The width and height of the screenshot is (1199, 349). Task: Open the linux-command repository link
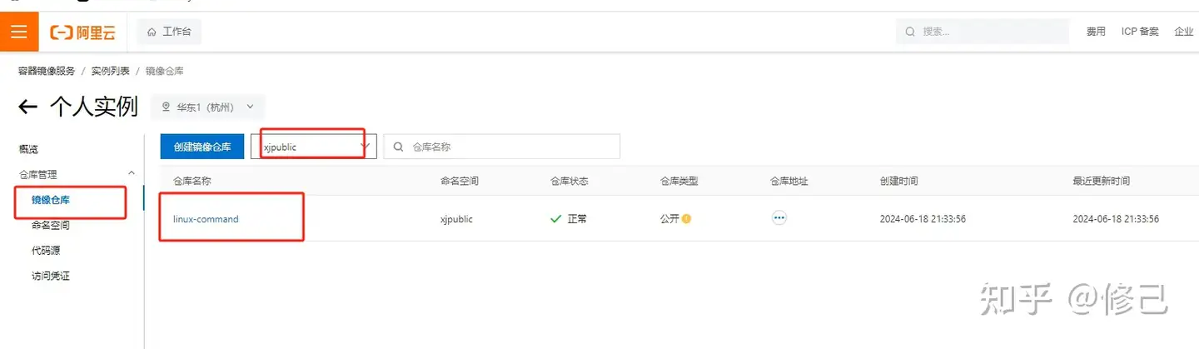pyautogui.click(x=206, y=219)
